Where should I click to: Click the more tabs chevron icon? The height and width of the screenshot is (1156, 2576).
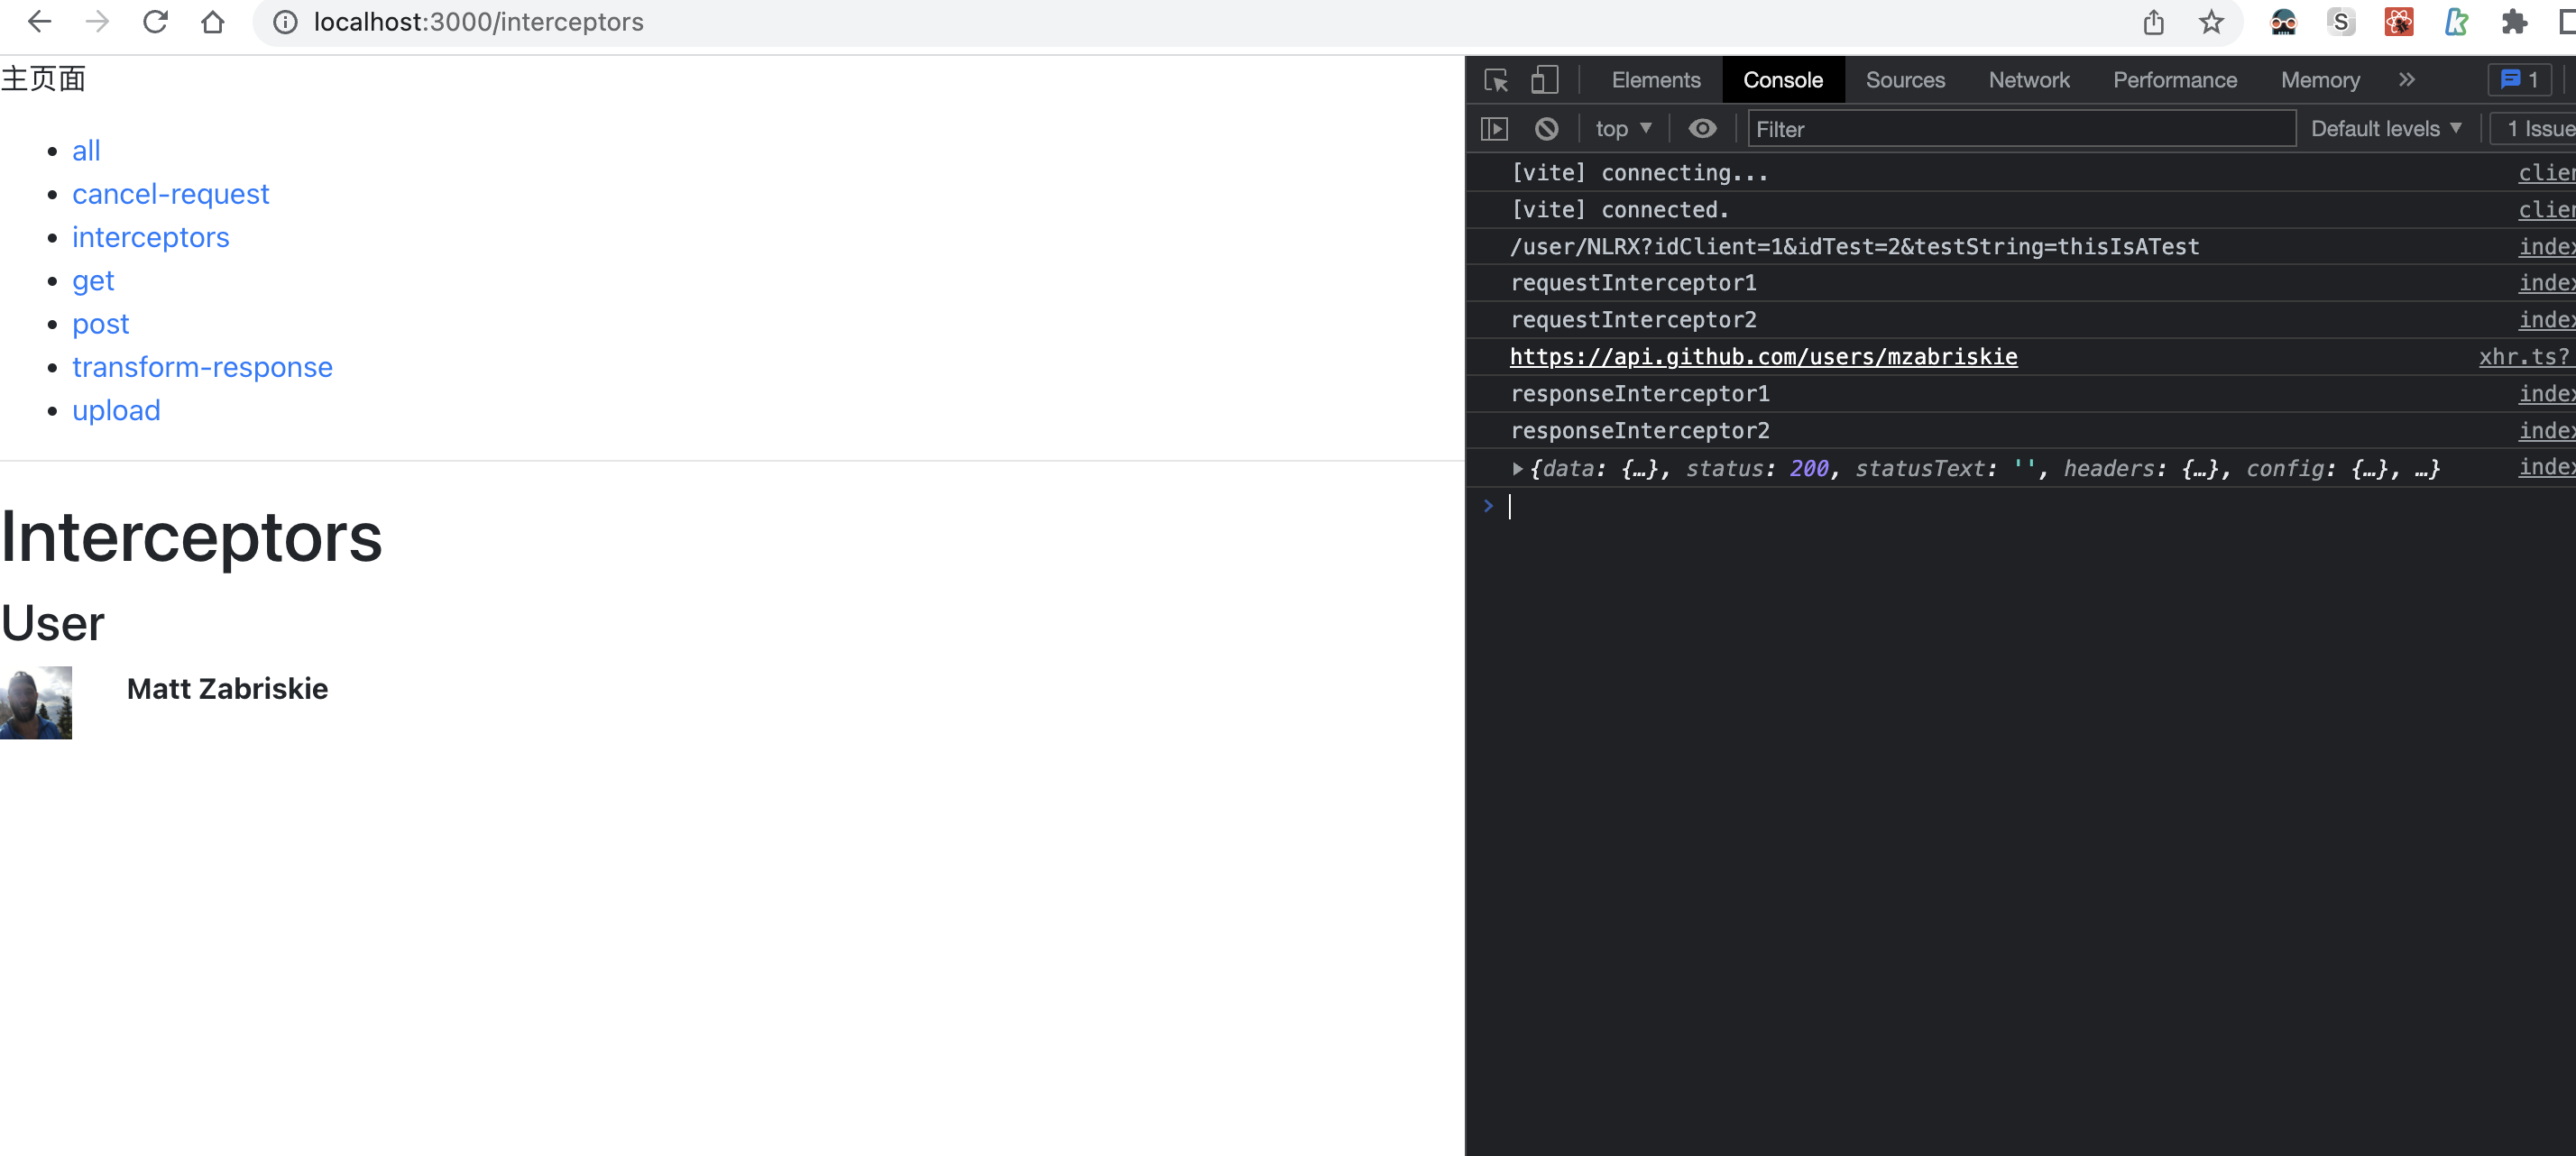tap(2406, 78)
